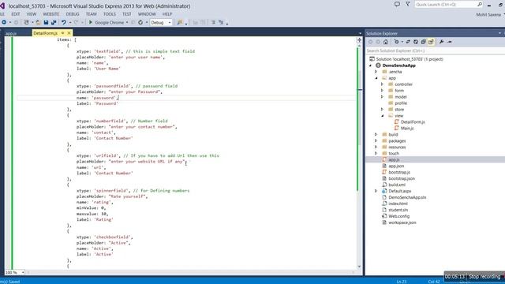Click the notifications filter funnel icon
Image resolution: width=505 pixels, height=284 pixels.
pos(407,4)
